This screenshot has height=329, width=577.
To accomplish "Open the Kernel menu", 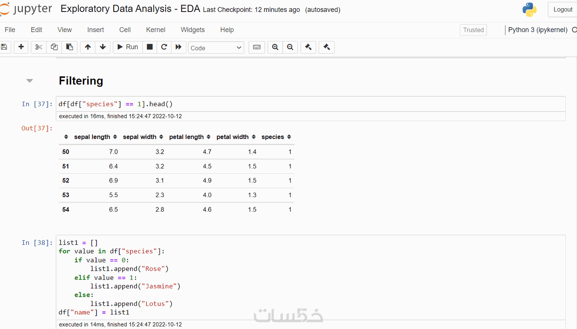I will pos(155,30).
